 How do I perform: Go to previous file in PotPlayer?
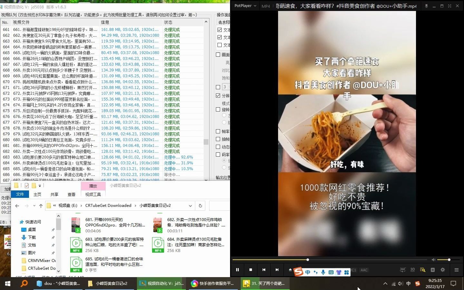(264, 270)
